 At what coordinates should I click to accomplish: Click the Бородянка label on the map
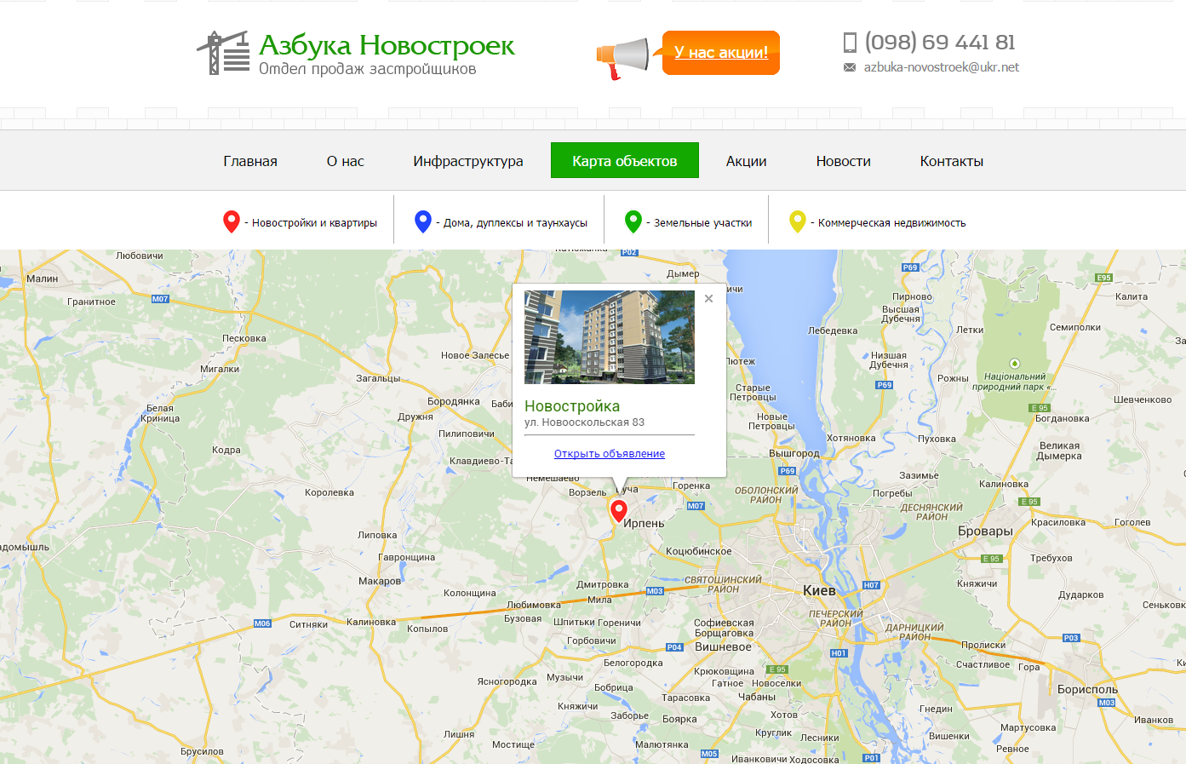click(x=454, y=401)
